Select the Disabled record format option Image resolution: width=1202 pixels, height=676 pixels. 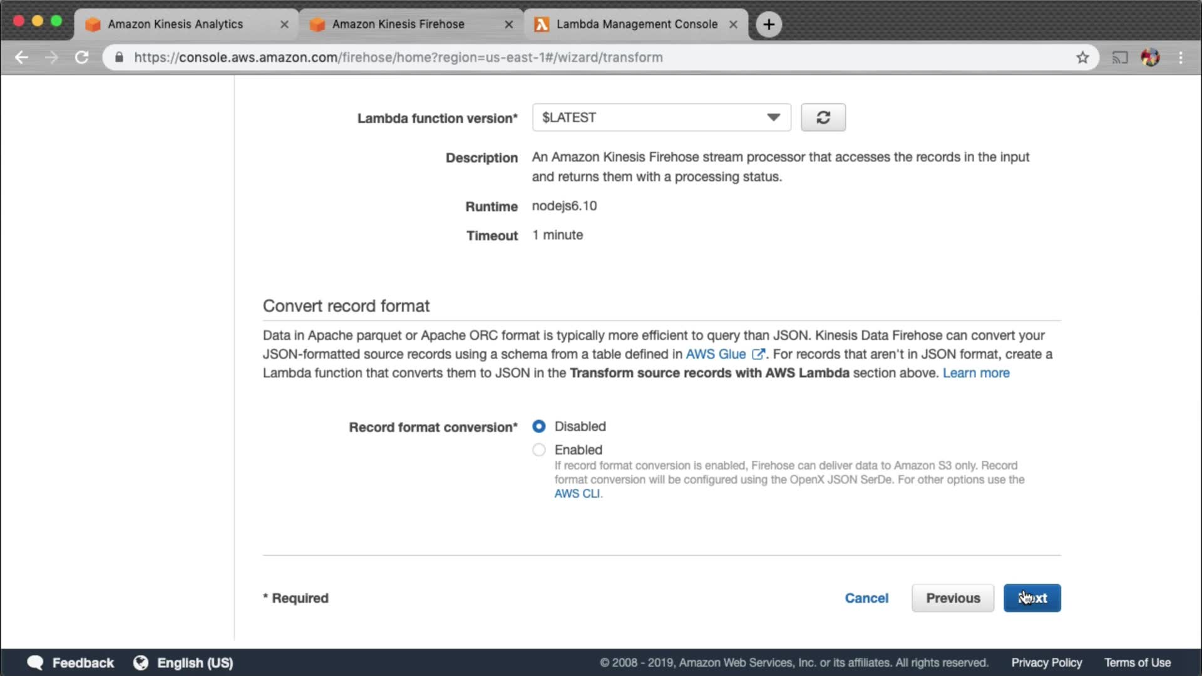(538, 426)
